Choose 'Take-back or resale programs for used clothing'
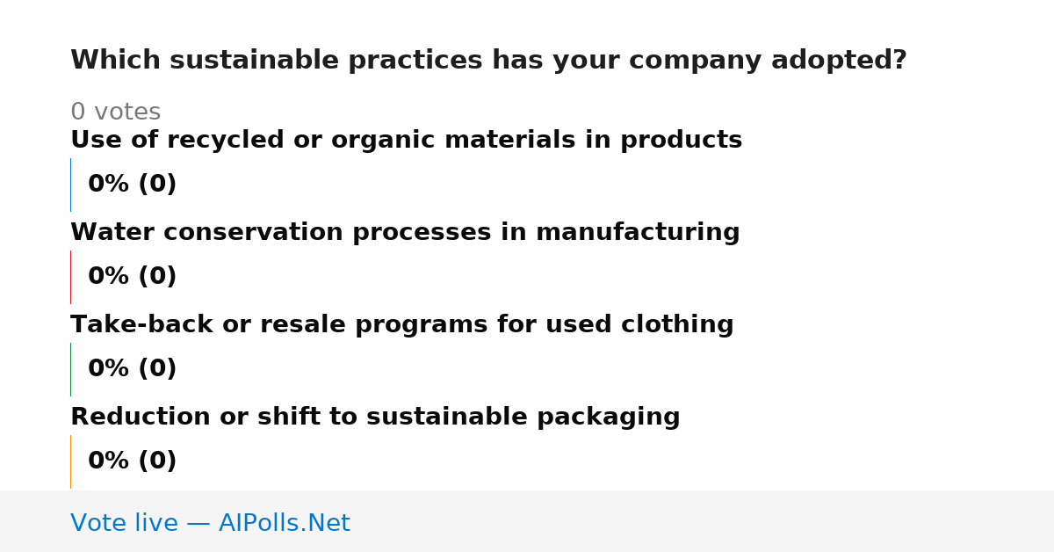The width and height of the screenshot is (1054, 552). [401, 325]
